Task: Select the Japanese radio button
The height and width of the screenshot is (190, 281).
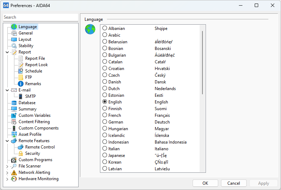Action: point(105,155)
